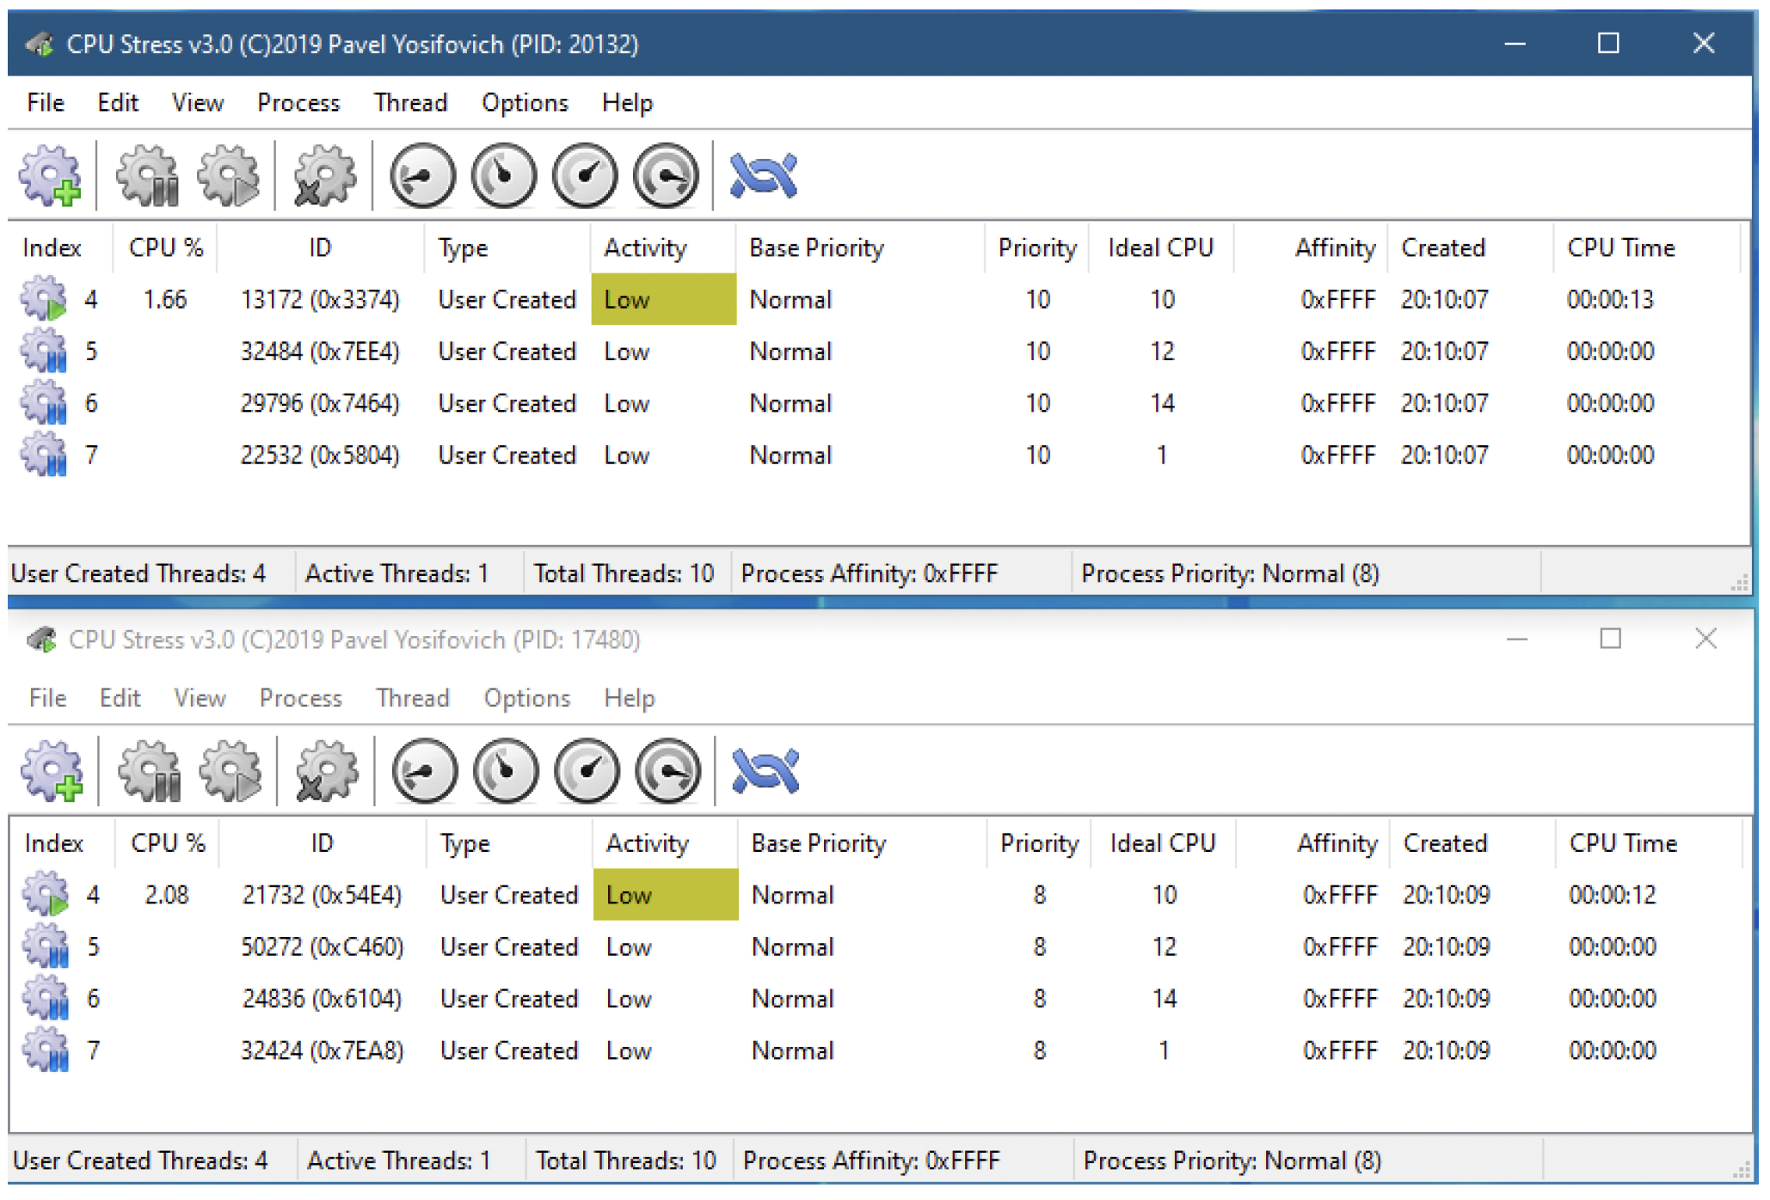Open Options menu in PID 20132 window
This screenshot has width=1770, height=1200.
pos(525,102)
